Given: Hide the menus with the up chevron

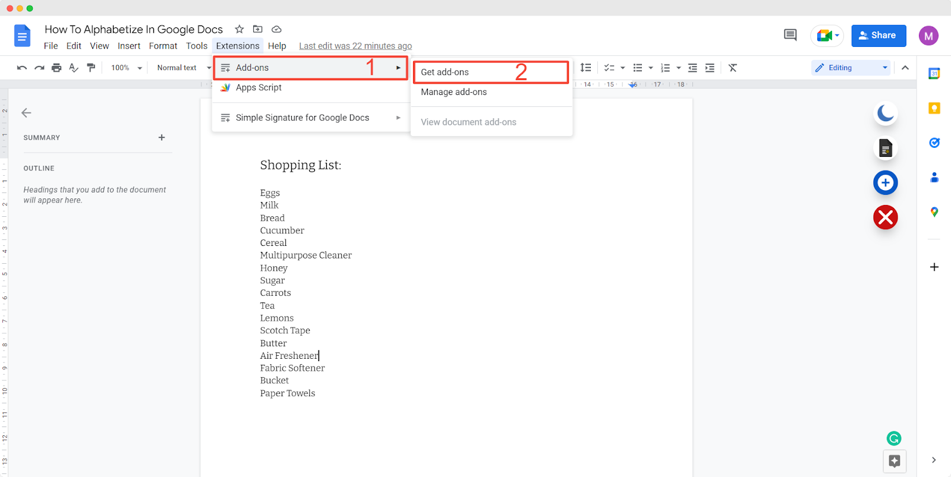Looking at the screenshot, I should point(905,68).
